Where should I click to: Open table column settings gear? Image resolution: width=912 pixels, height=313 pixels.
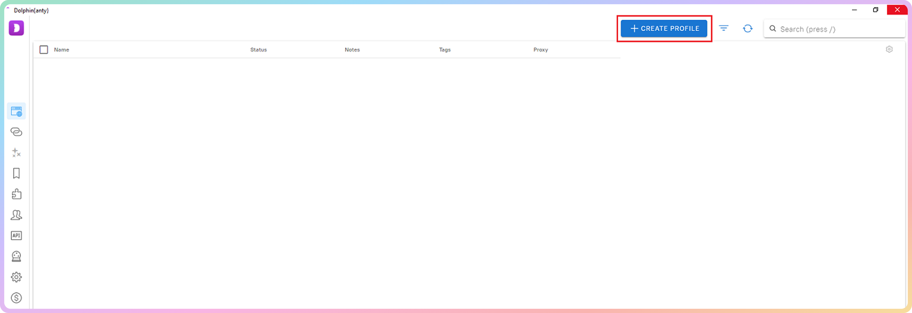(x=889, y=49)
